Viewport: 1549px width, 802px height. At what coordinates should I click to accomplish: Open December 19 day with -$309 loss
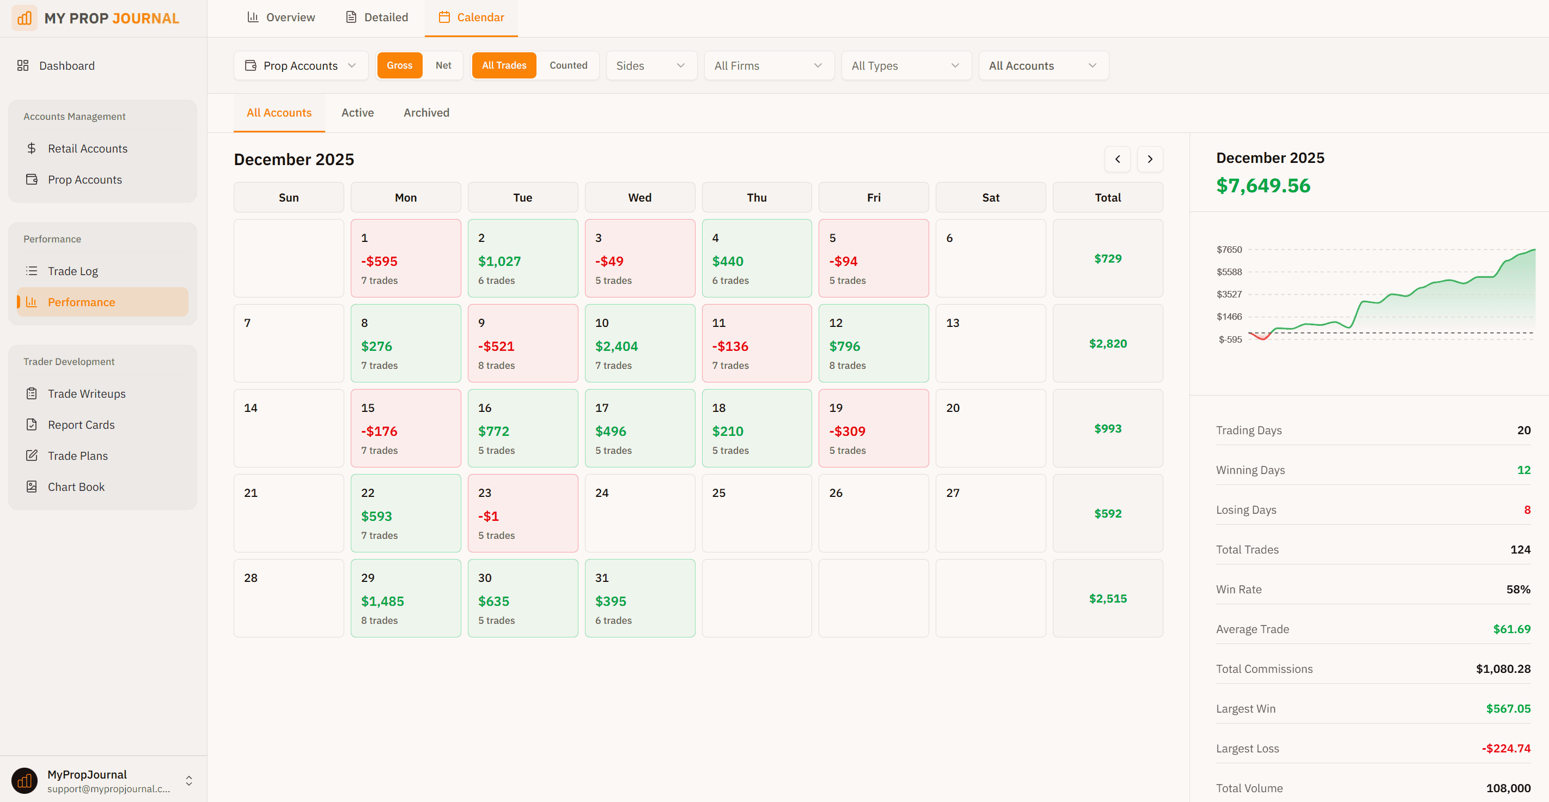874,428
